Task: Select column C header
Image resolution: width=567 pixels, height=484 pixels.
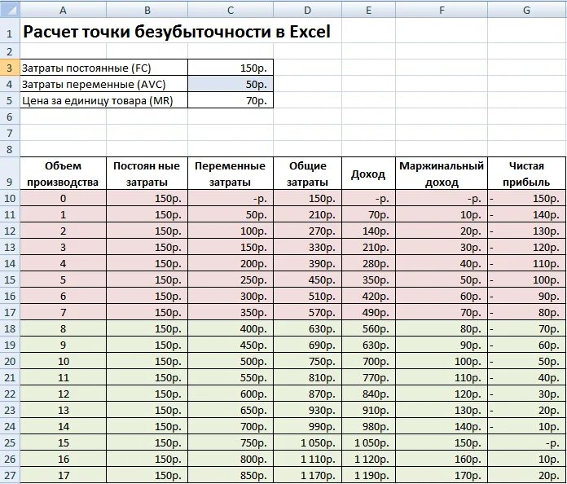Action: 231,10
